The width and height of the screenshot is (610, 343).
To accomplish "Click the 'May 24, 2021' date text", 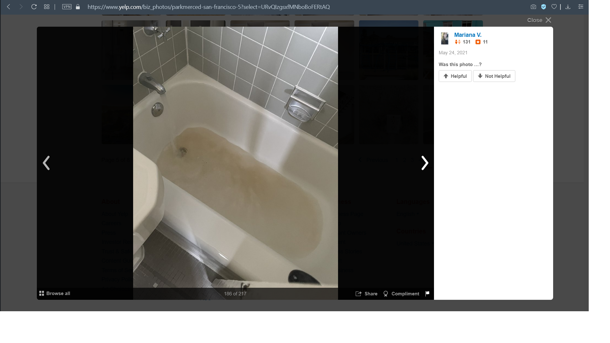I will pos(453,53).
